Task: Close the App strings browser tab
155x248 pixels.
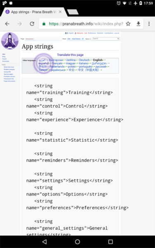Action: click(x=60, y=12)
